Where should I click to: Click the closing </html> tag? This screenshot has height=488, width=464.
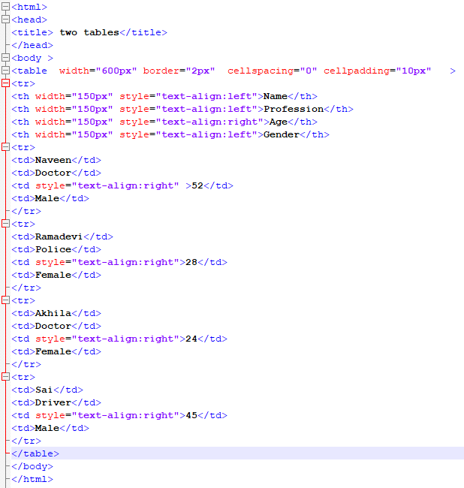point(32,479)
